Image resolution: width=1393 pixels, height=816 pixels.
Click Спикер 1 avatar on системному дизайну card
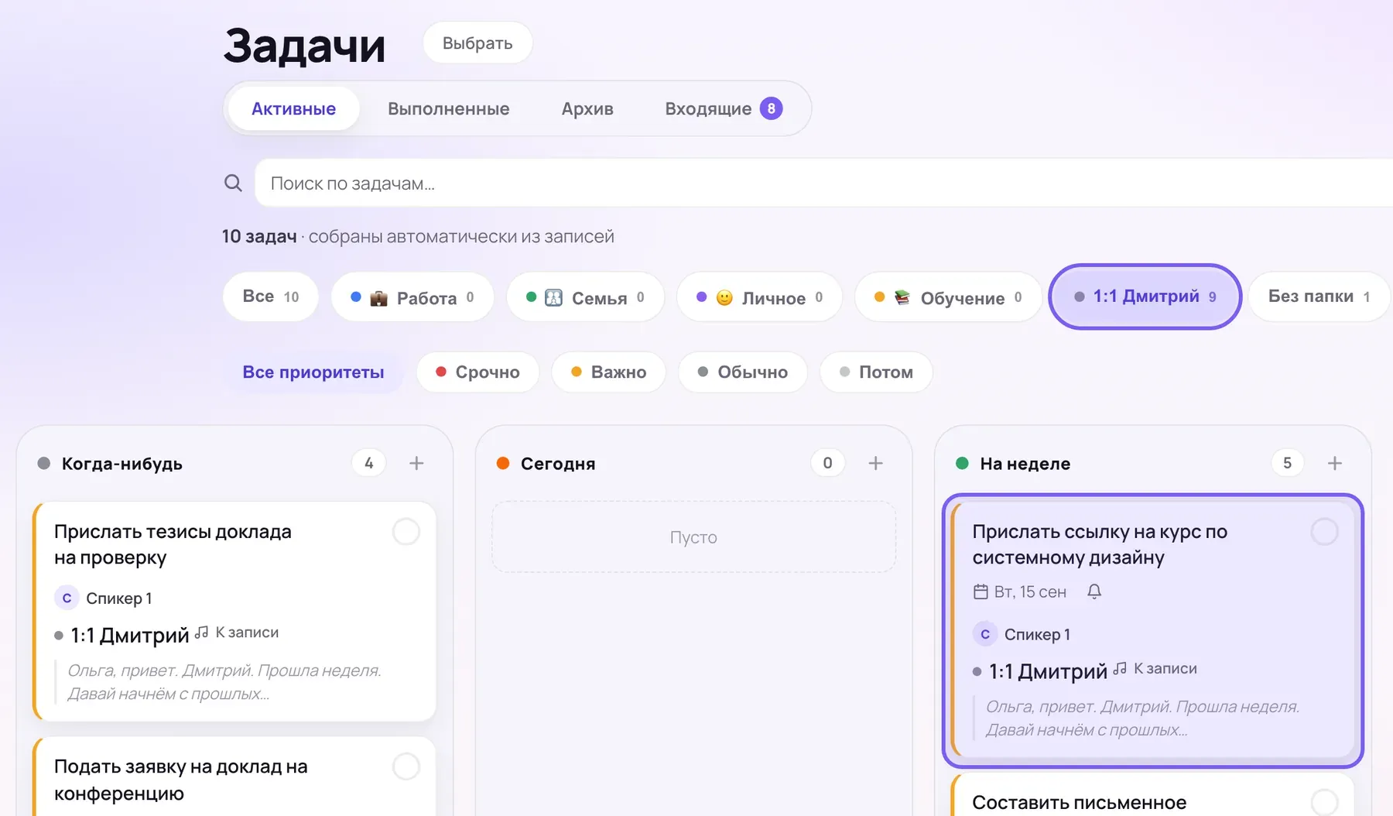(985, 634)
